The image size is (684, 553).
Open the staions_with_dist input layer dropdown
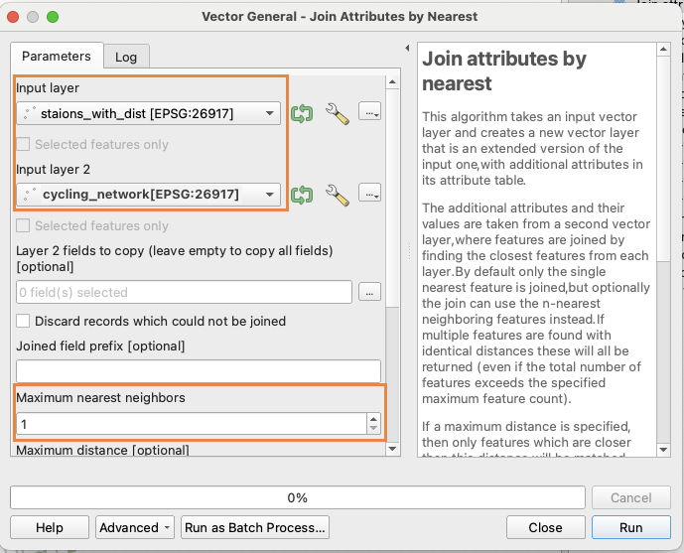pos(149,113)
